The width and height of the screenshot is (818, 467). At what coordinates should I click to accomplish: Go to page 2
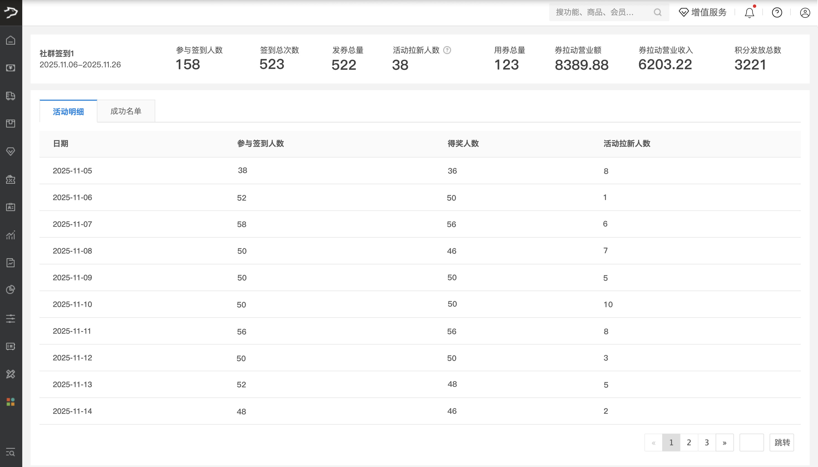click(689, 443)
